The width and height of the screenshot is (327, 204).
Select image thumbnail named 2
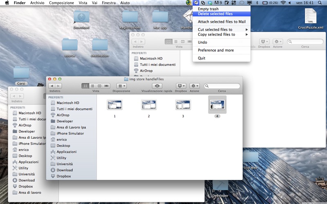149,104
